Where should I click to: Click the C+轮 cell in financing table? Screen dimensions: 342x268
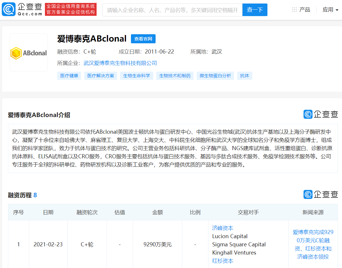87,245
